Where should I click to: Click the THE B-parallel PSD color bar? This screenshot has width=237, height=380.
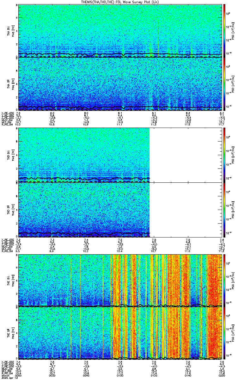coord(224,333)
